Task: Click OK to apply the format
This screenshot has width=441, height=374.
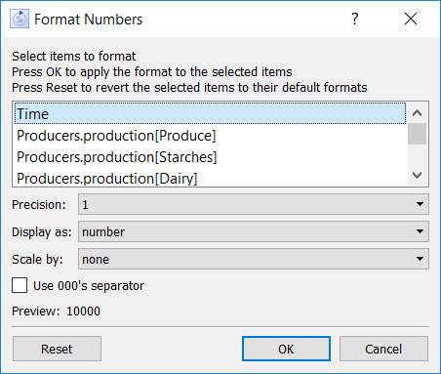Action: point(286,349)
